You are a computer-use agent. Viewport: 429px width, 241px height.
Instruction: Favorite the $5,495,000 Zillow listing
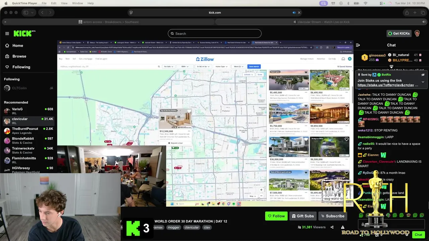point(306,72)
